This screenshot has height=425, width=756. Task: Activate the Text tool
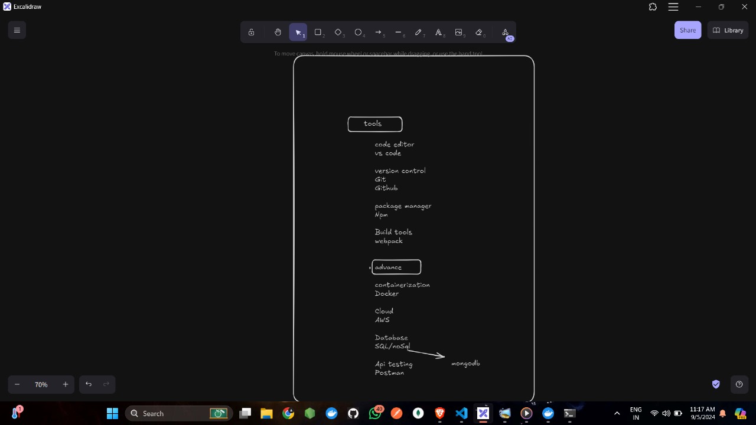[438, 32]
